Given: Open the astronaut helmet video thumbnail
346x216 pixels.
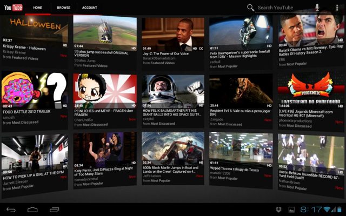Looking at the screenshot, I should 173,91.
